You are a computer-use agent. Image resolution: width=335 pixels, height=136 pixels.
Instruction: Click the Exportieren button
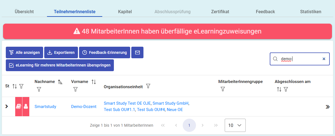click(x=61, y=52)
